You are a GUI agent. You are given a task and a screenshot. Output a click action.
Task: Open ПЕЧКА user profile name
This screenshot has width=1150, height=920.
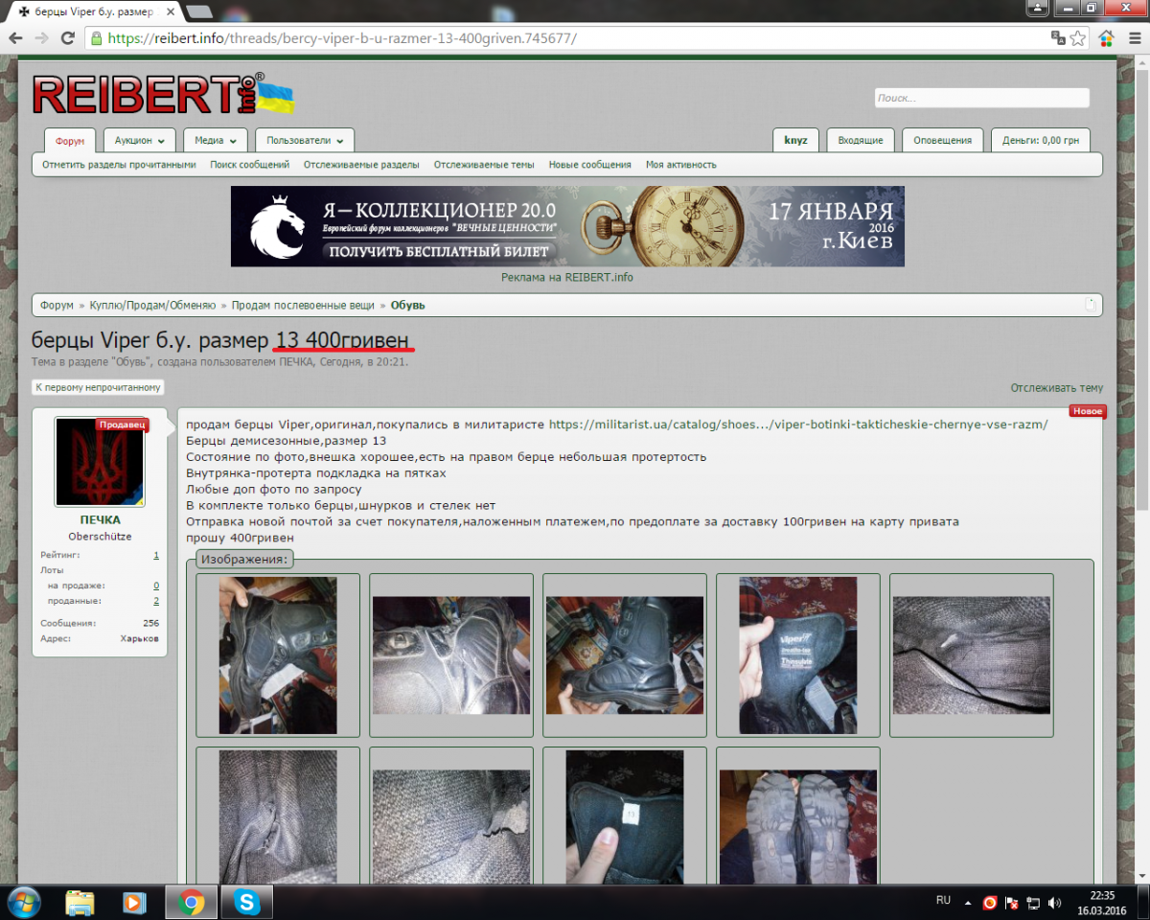point(100,519)
